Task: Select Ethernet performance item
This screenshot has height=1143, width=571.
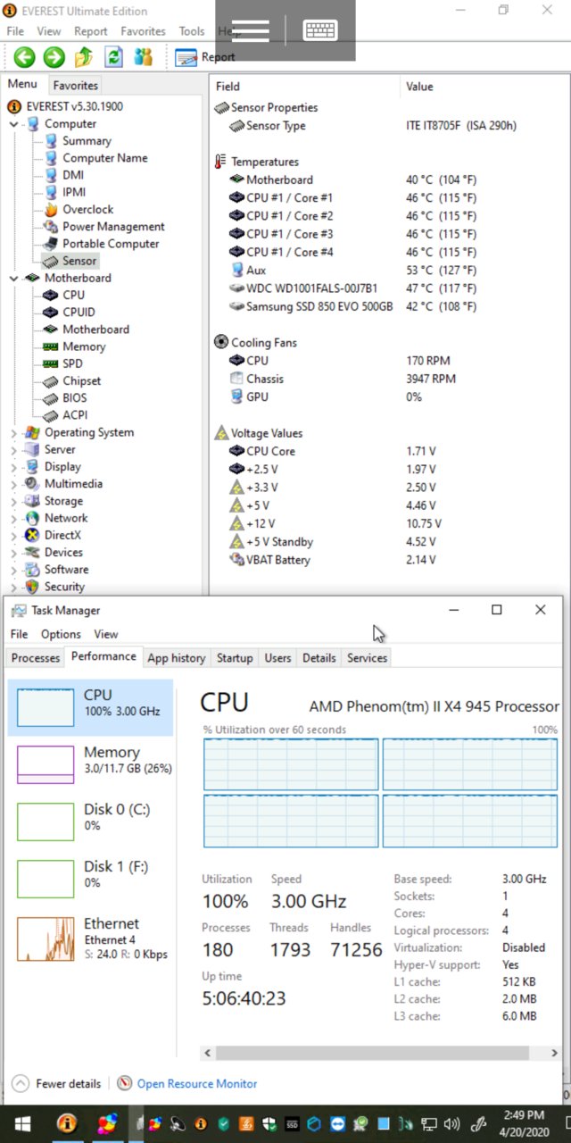Action: pos(91,938)
